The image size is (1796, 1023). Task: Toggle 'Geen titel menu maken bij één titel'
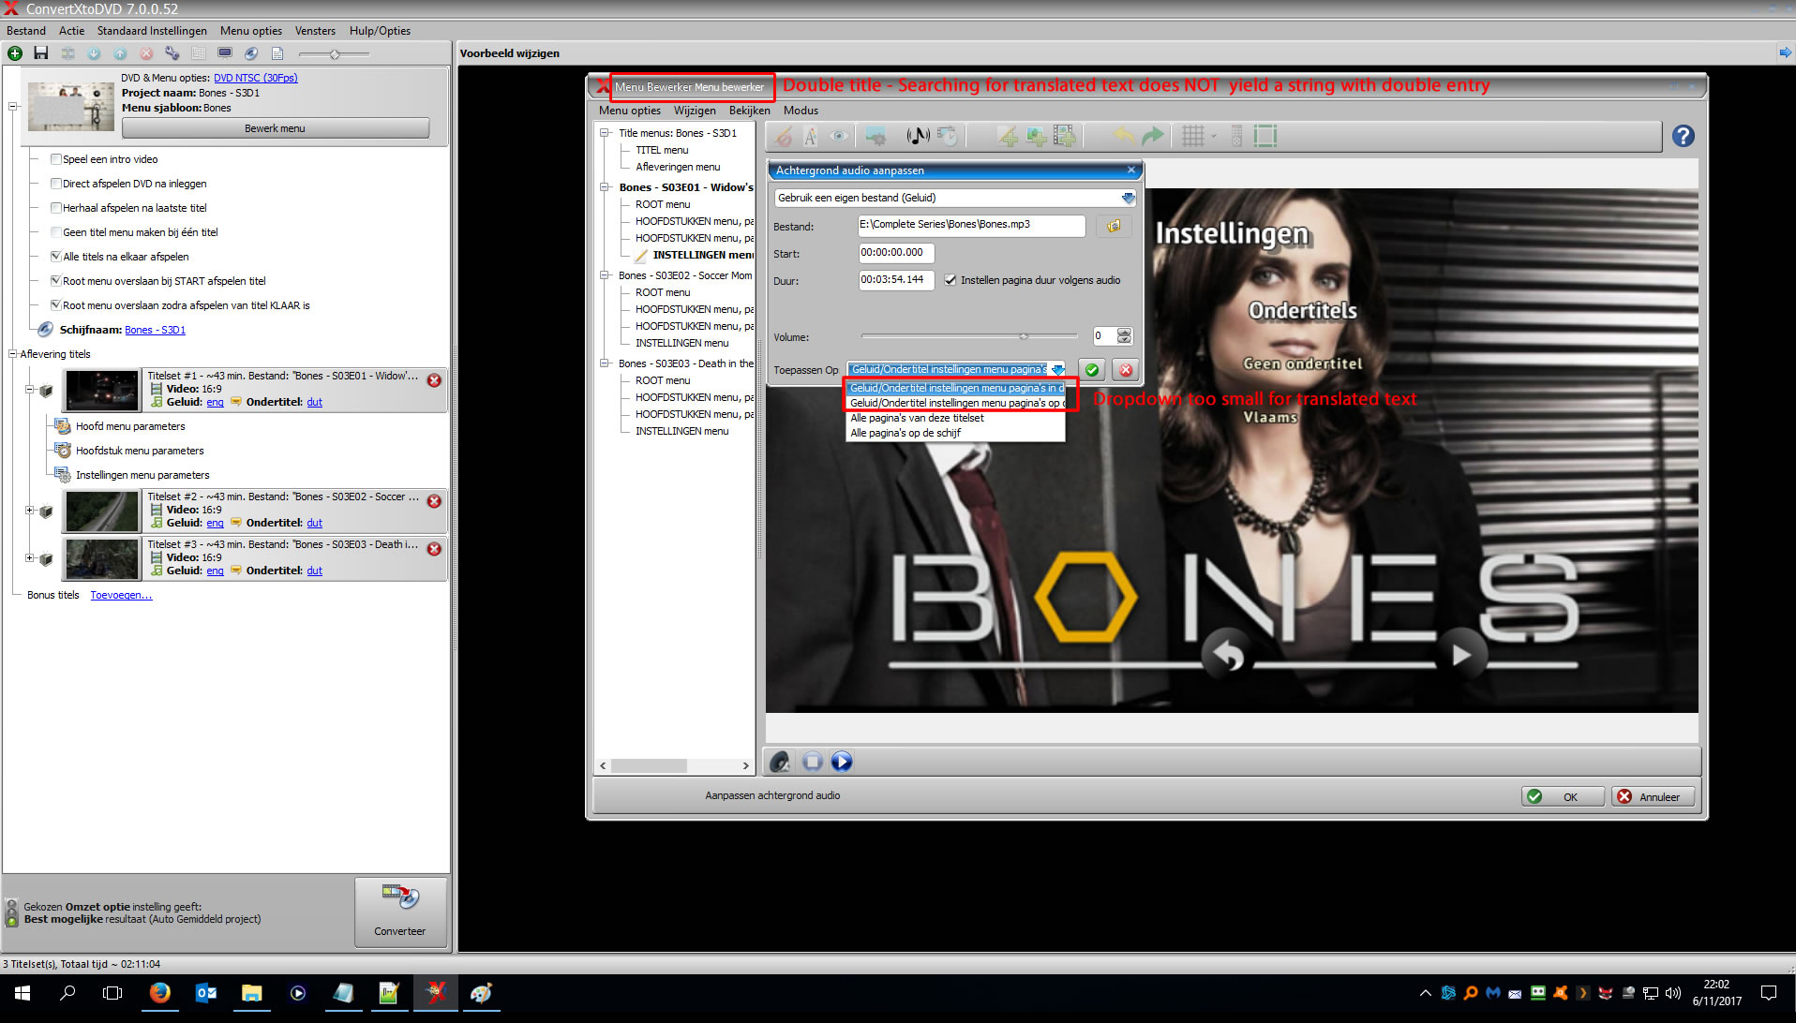tap(56, 232)
